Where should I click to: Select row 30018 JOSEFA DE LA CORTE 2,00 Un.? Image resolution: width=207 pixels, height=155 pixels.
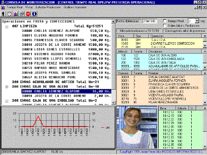coord(66,96)
